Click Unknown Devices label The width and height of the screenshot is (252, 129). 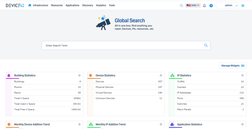click(105, 98)
